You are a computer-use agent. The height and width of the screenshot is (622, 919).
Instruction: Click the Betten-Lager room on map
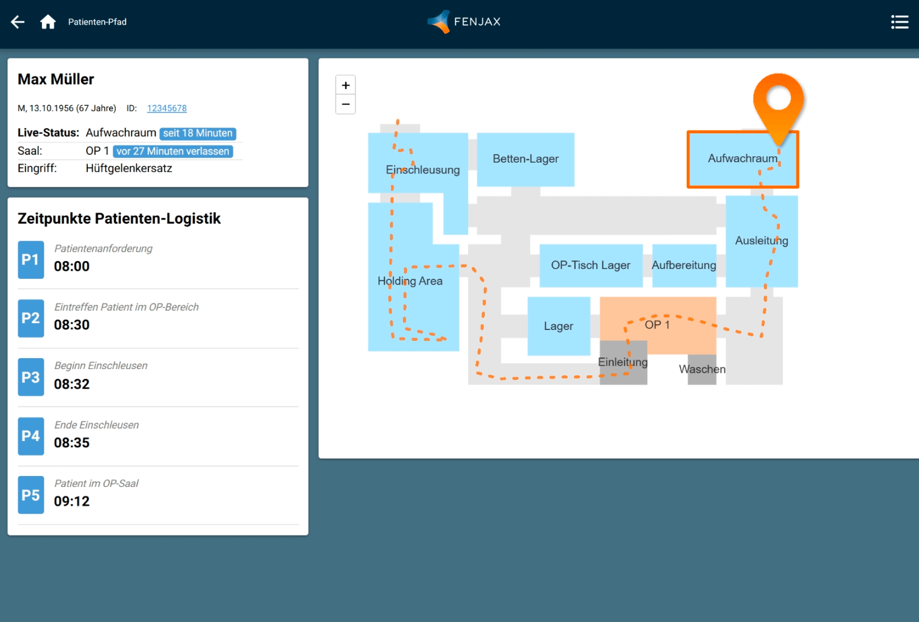pos(526,159)
